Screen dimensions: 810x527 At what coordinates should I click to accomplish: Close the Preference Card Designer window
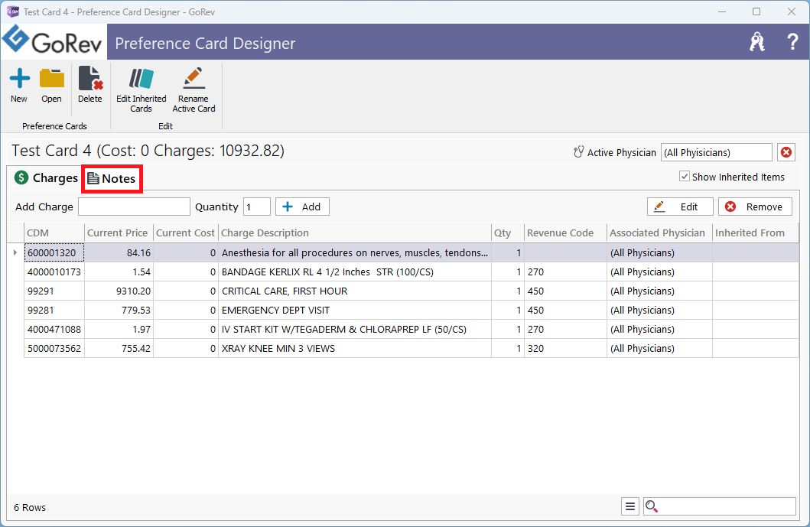tap(792, 11)
